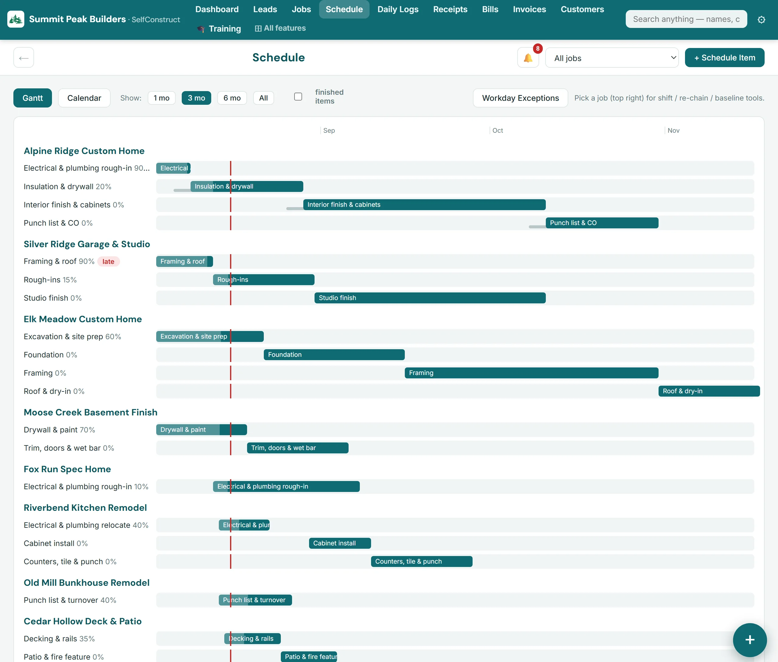Go to Invoices
The height and width of the screenshot is (662, 778).
(529, 9)
